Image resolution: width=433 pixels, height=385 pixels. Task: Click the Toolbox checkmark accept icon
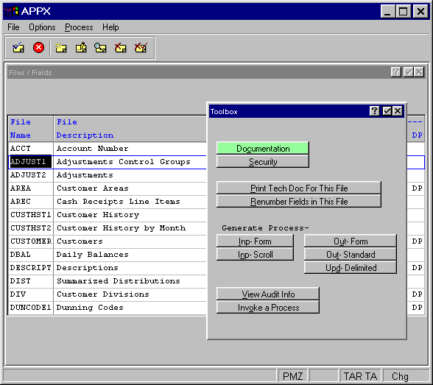coord(387,111)
